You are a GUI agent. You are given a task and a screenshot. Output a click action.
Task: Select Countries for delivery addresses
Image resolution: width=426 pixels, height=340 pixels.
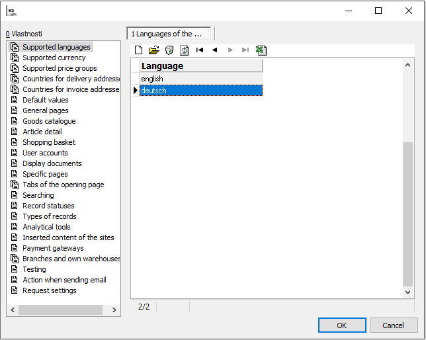click(71, 79)
